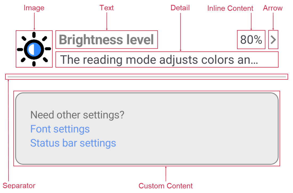Click the red "Inline Content" annotation label
293x193 pixels.
(230, 8)
